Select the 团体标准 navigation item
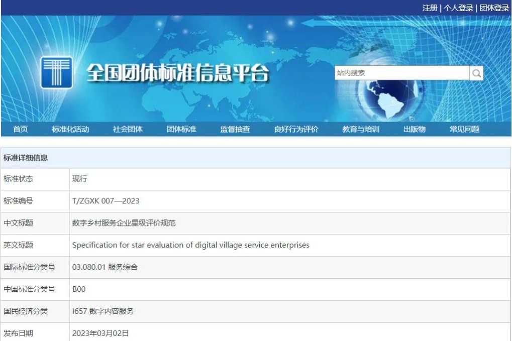 coord(181,129)
